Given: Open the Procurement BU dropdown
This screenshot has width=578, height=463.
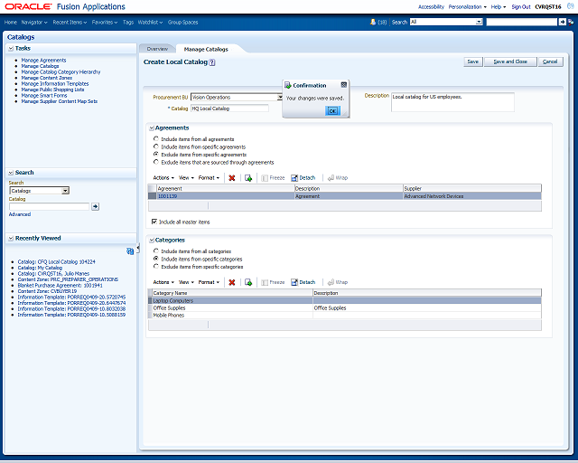Looking at the screenshot, I should [280, 97].
